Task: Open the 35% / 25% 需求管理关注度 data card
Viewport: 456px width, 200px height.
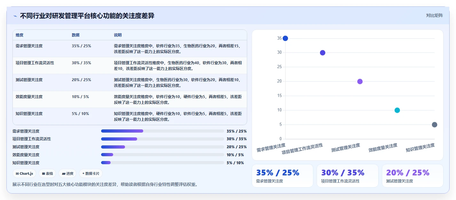Action: pos(282,176)
